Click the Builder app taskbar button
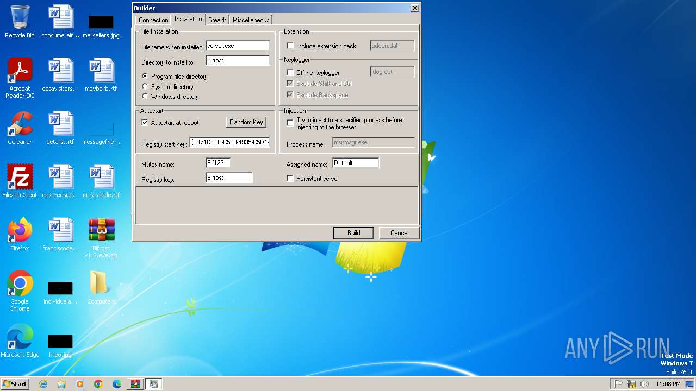The image size is (696, 391). tap(154, 384)
